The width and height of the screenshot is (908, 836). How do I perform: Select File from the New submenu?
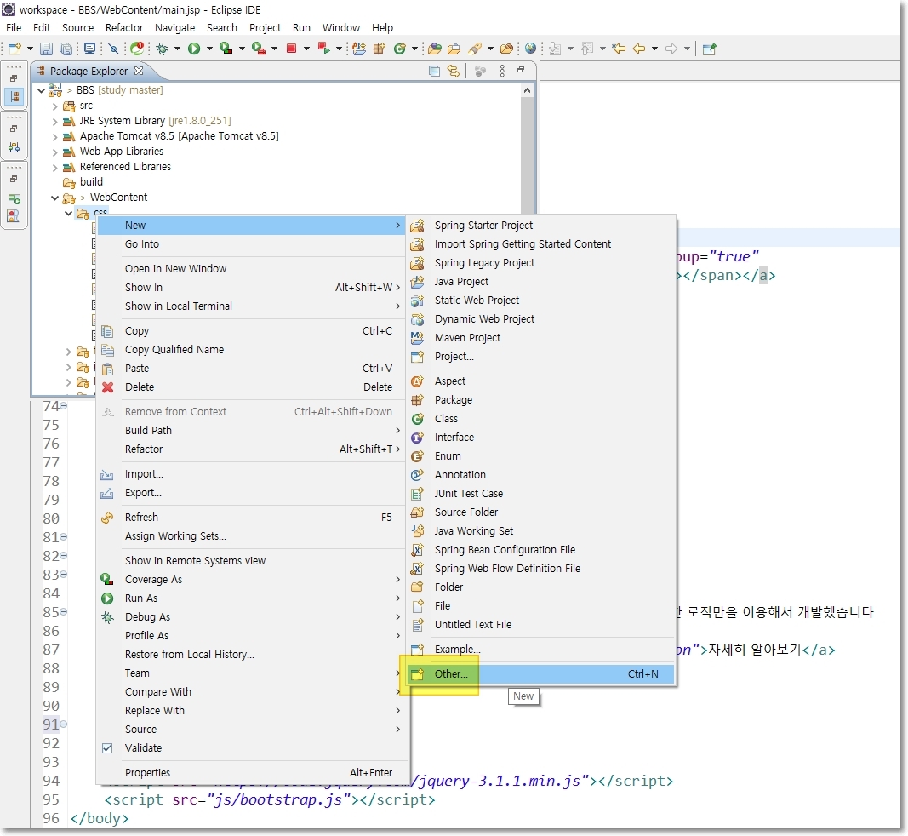541,605
